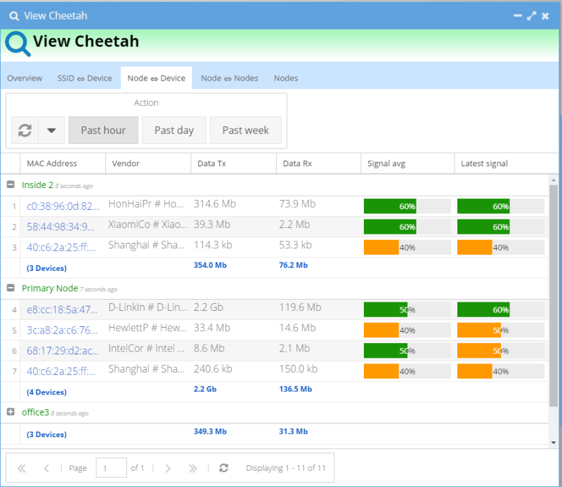Screen dimensions: 562x487
Task: Sort by Data Tx column header
Action: [x=233, y=164]
